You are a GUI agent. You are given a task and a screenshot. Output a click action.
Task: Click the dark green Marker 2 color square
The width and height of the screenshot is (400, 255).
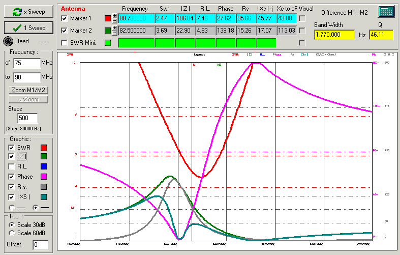(x=107, y=31)
